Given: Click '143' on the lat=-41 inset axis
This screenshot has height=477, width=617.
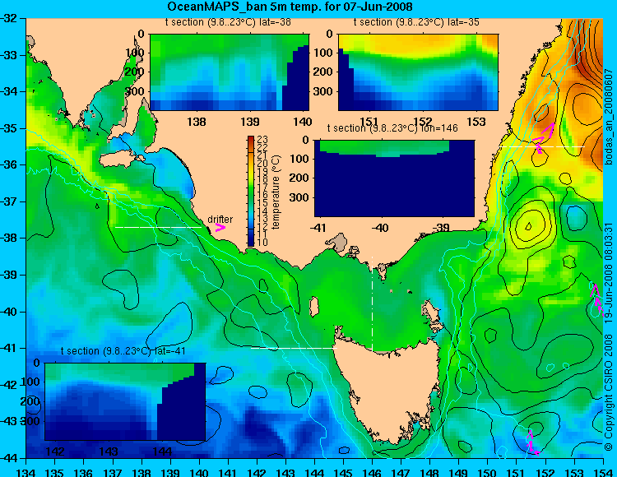Looking at the screenshot, I should (x=109, y=452).
